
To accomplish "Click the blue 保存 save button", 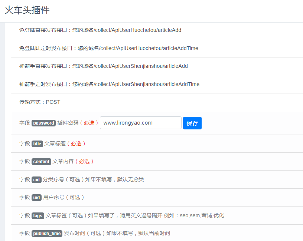I will pyautogui.click(x=192, y=123).
